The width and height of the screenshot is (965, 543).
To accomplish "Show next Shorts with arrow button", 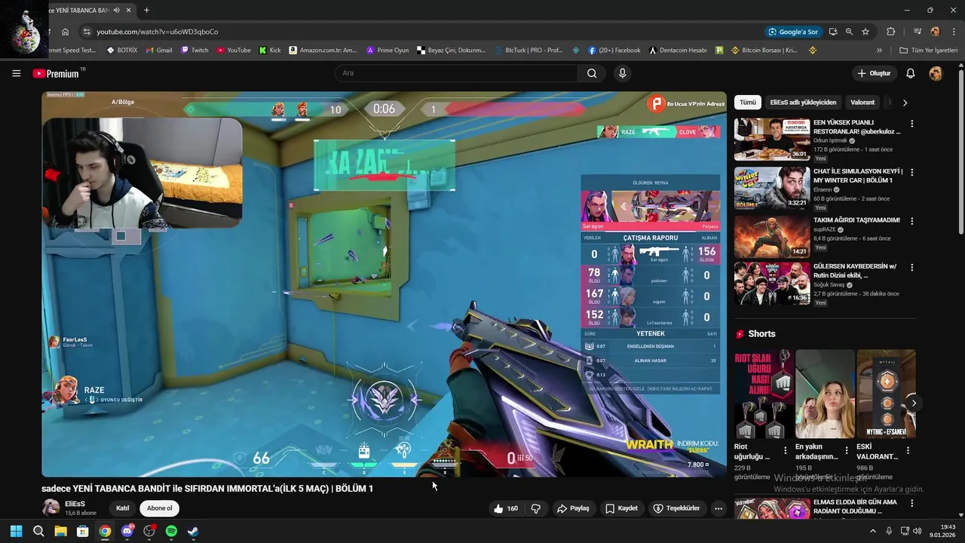I will (x=914, y=403).
